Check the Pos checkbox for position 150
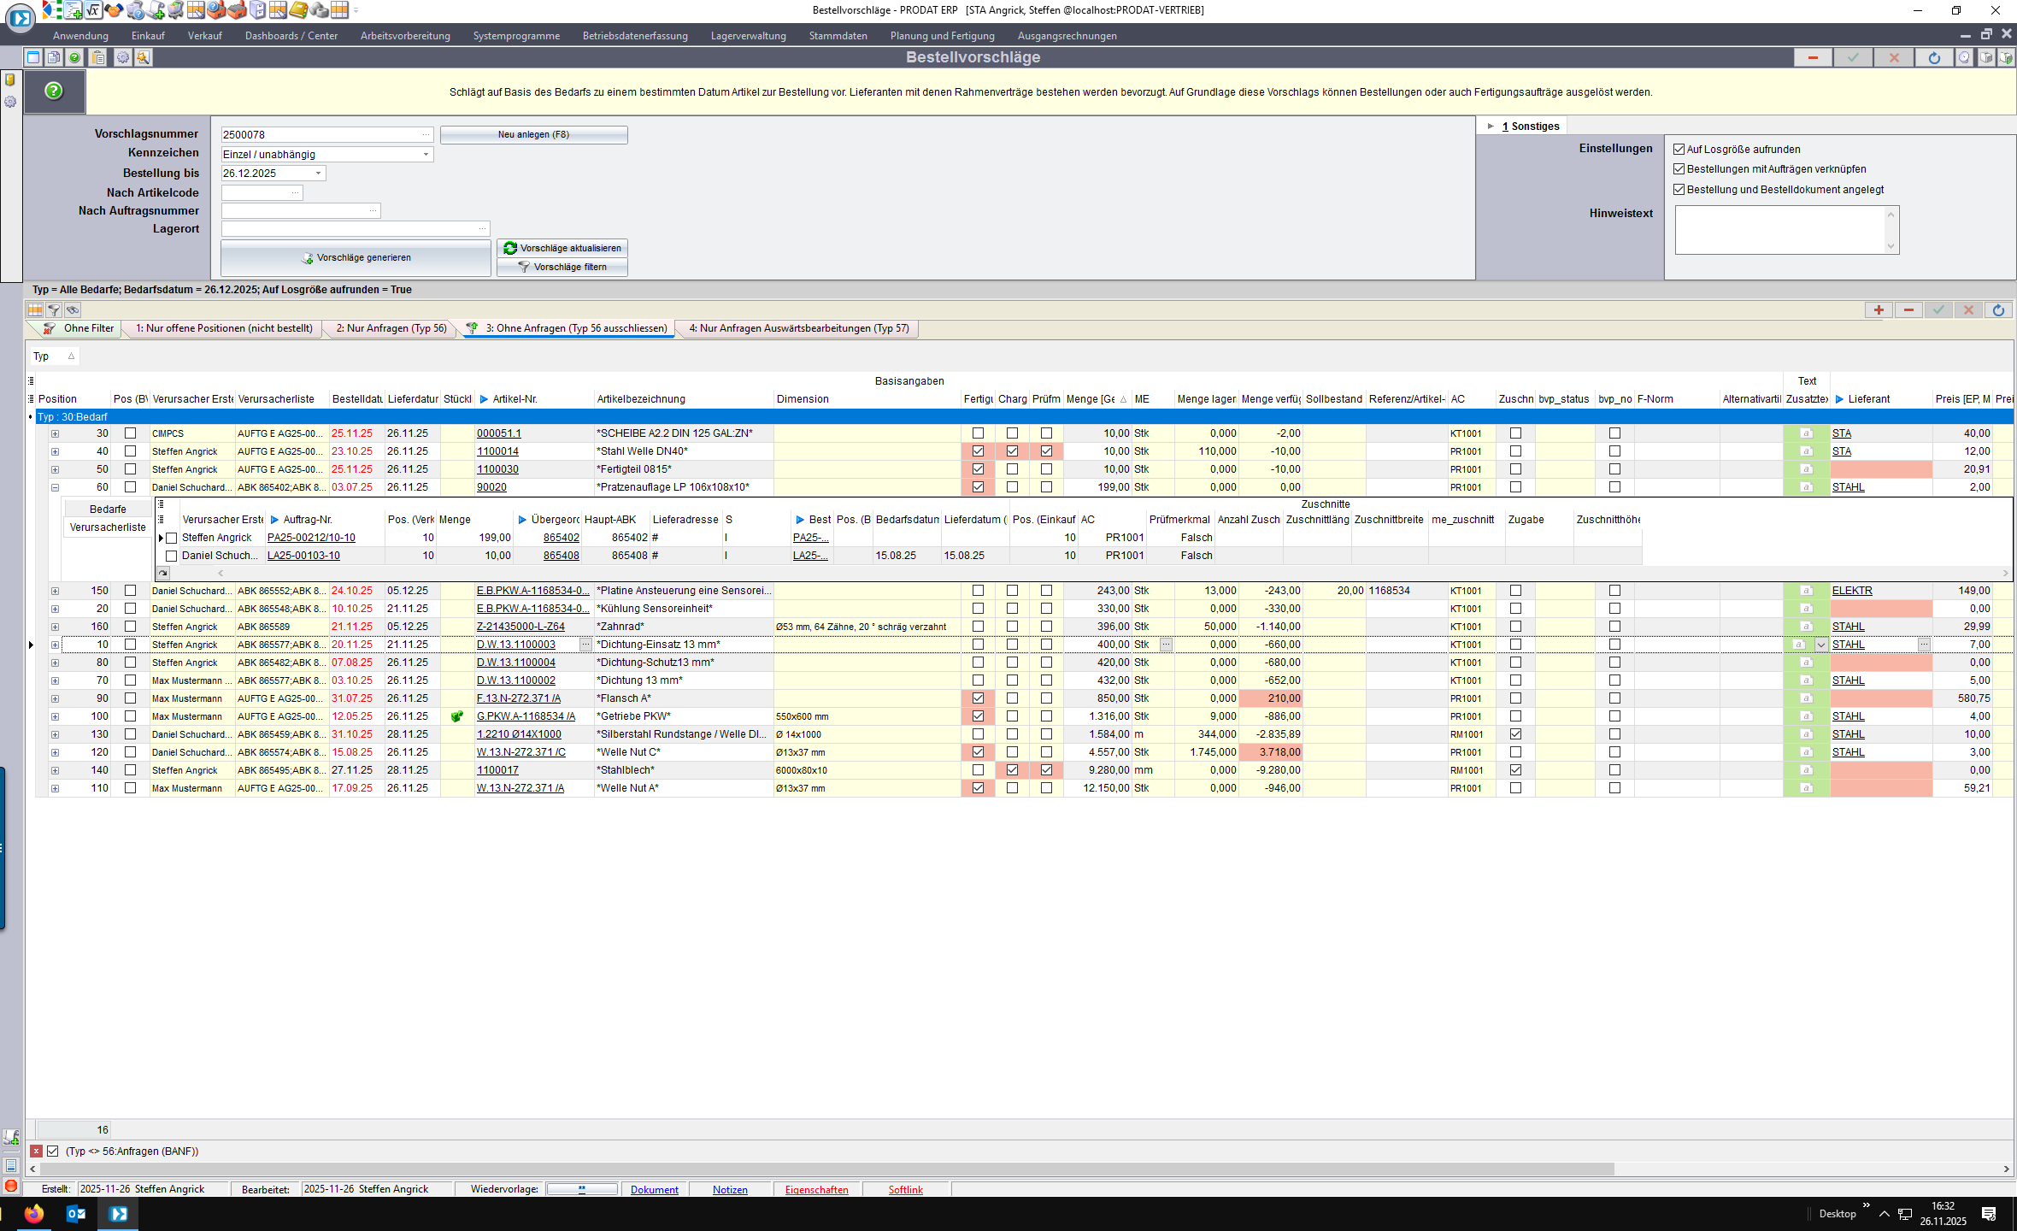The height and width of the screenshot is (1231, 2017). [x=130, y=591]
